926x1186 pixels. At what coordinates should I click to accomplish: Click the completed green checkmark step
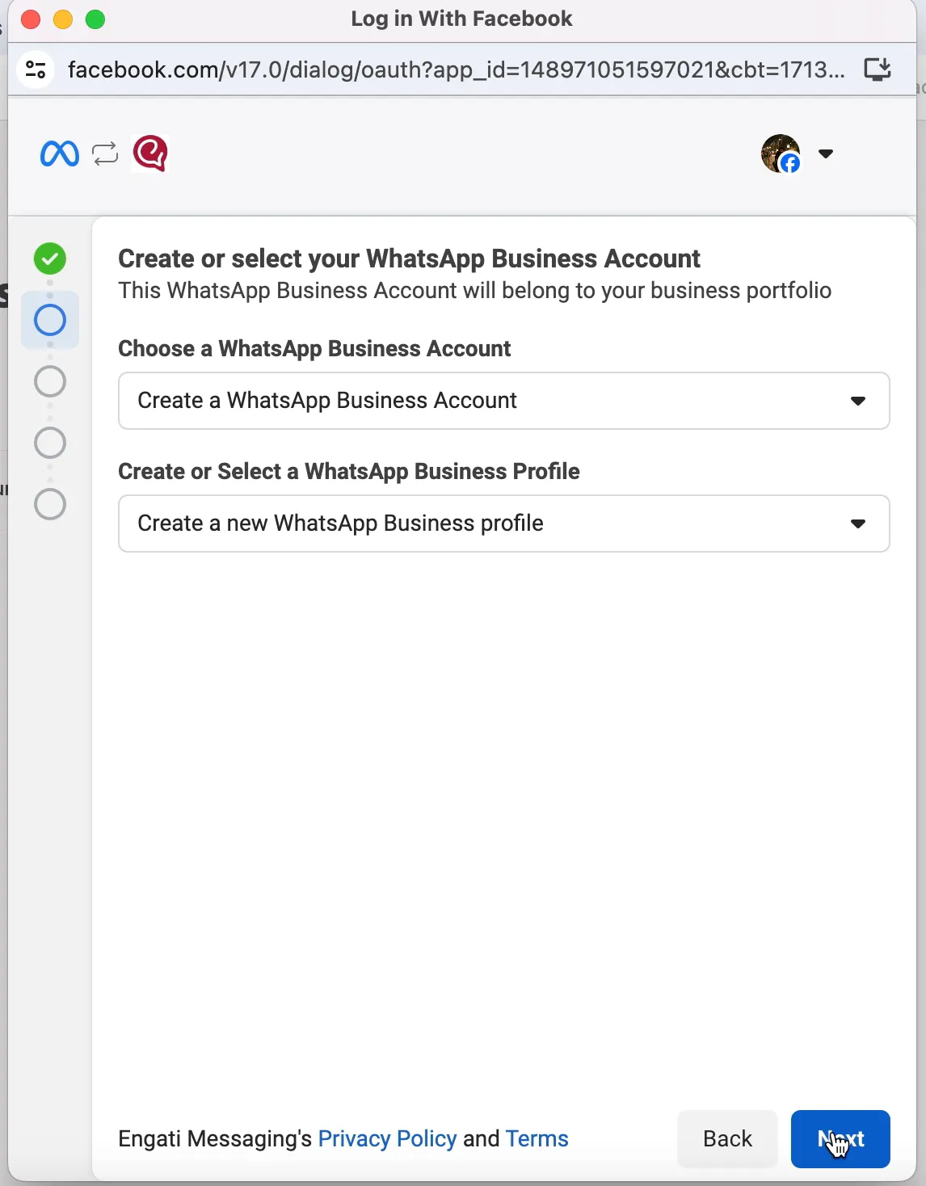(50, 259)
